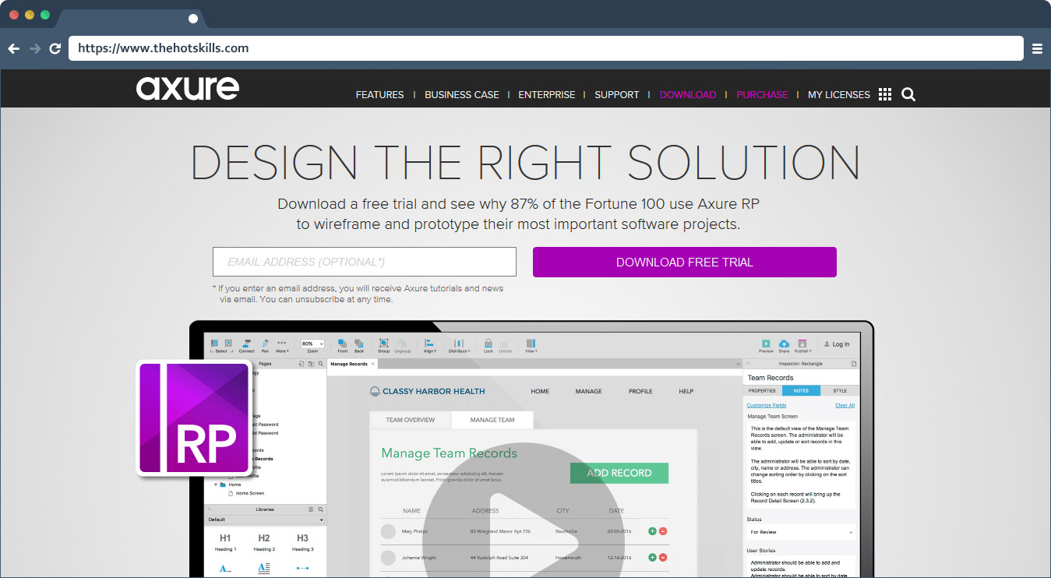Select the H3 Heading 3 widget
1051x578 pixels.
[302, 542]
